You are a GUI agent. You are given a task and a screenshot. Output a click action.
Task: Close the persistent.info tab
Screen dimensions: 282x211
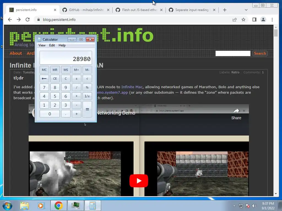pos(55,10)
